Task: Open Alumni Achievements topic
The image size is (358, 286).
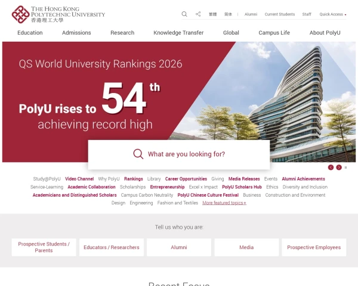Action: tap(304, 179)
